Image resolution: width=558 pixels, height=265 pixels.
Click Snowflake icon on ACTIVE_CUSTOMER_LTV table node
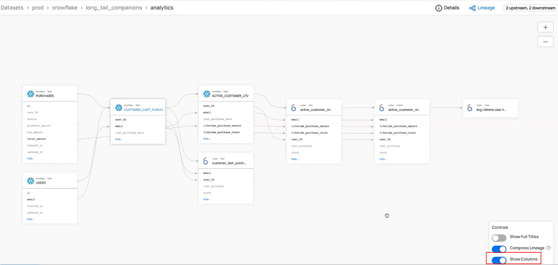[206, 94]
